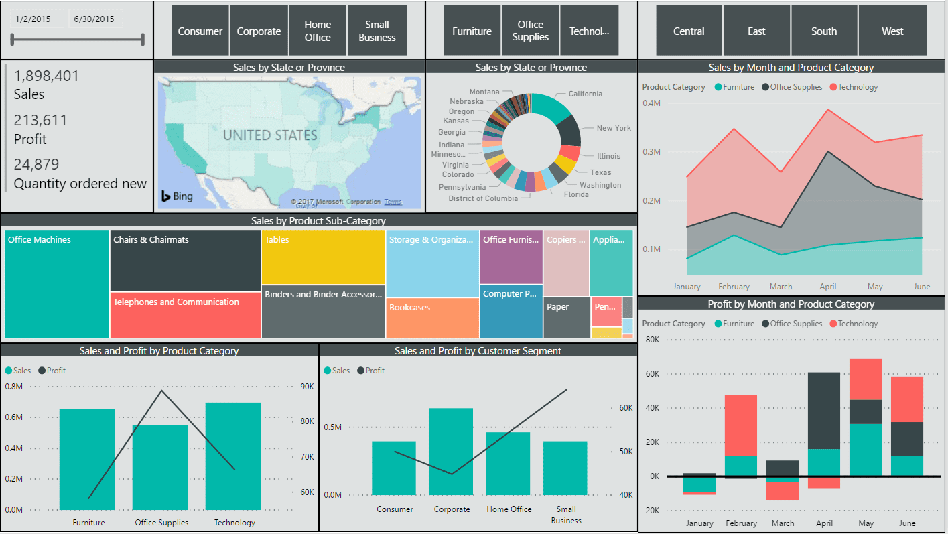The height and width of the screenshot is (534, 948).
Task: Click the Small Business slicer button
Action: click(377, 30)
